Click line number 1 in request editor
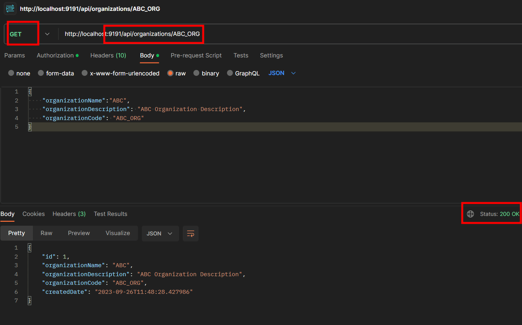Image resolution: width=522 pixels, height=325 pixels. click(17, 91)
